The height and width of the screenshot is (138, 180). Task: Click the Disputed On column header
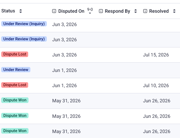point(71,11)
